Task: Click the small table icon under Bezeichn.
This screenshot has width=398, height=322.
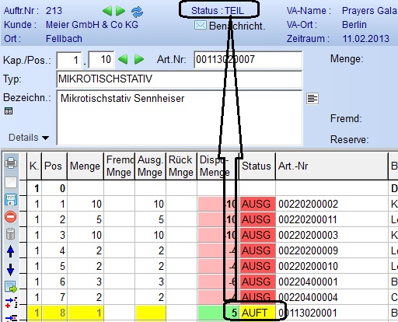Action: [x=9, y=111]
